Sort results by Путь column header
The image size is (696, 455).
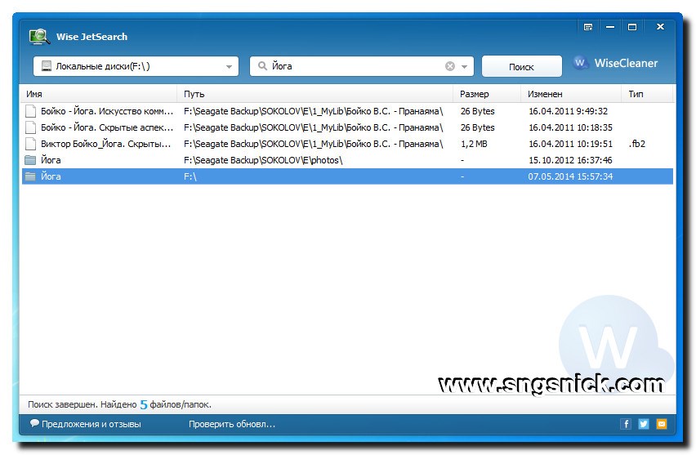click(315, 94)
